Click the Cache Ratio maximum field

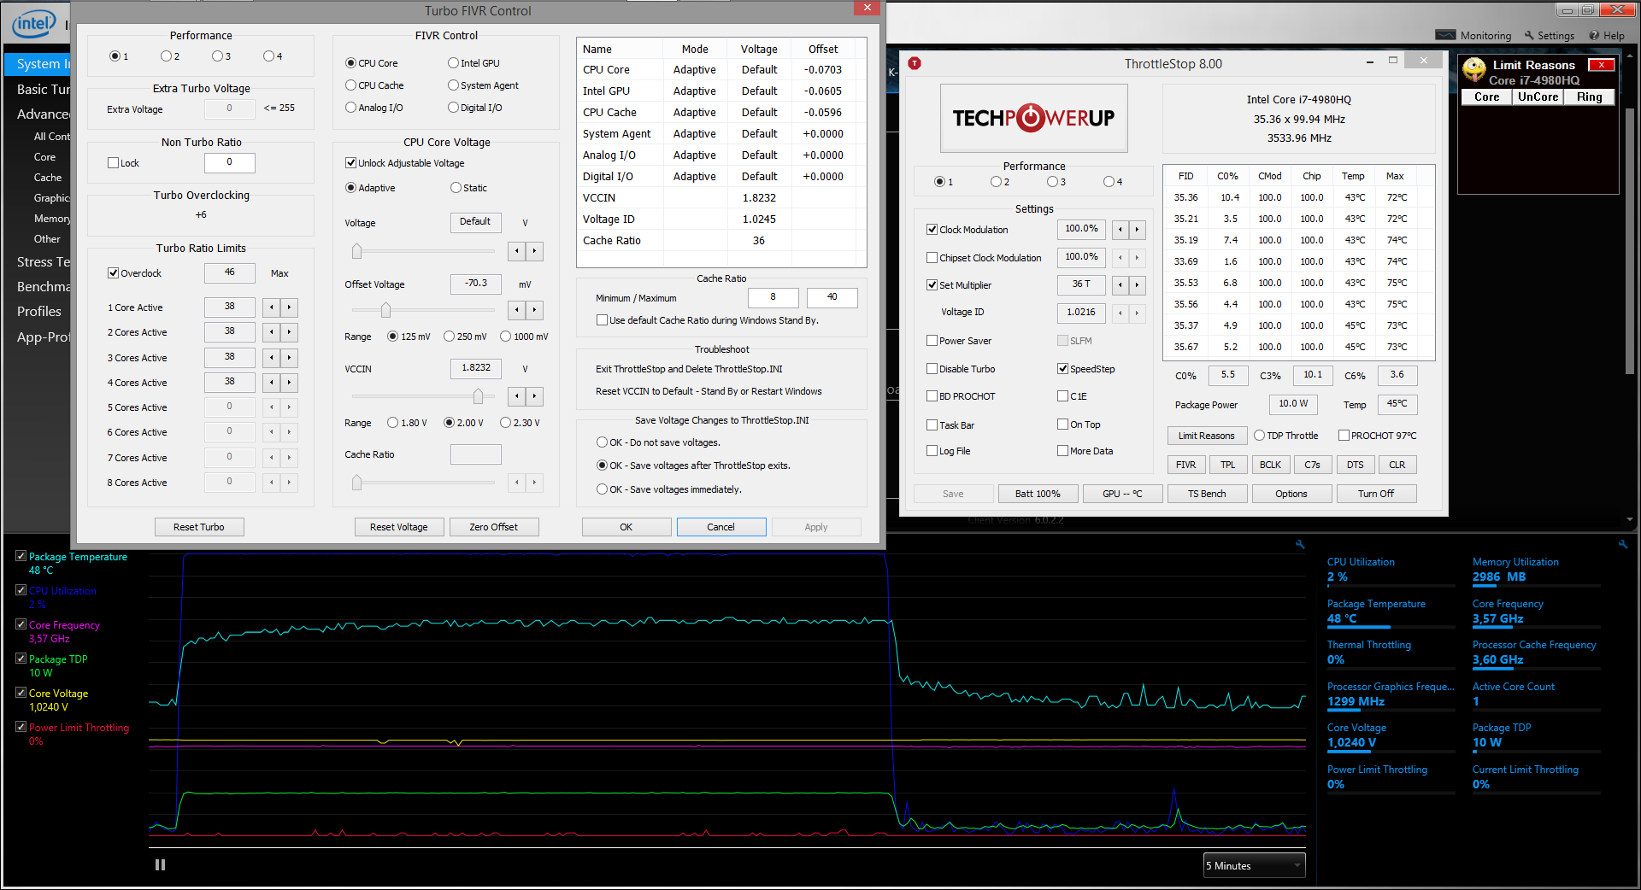pos(832,297)
